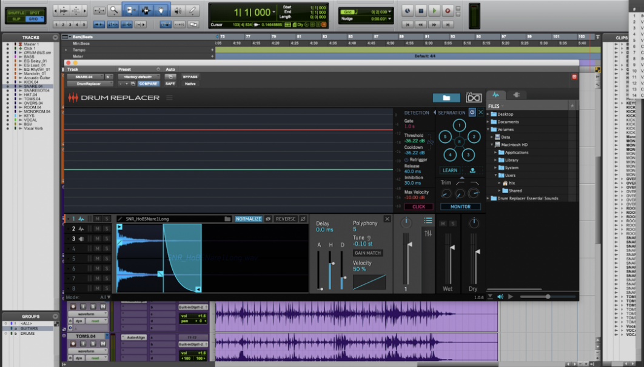The image size is (644, 367).
Task: Expand Drum Replacer Essential Sounds folder
Action: click(x=488, y=198)
